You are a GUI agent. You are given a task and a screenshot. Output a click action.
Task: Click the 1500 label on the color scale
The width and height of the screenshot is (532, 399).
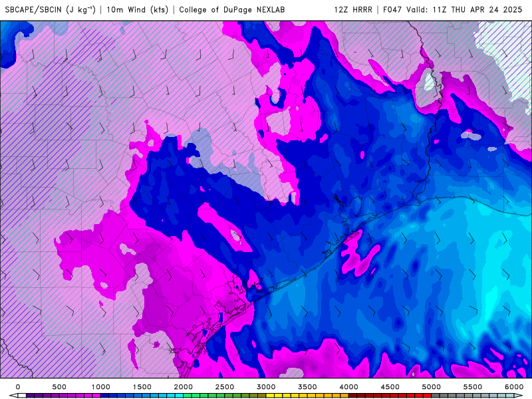click(x=142, y=387)
